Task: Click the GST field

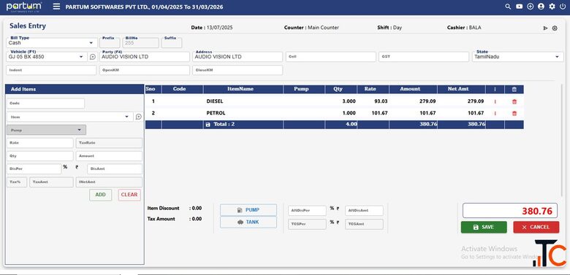Action: [x=424, y=57]
